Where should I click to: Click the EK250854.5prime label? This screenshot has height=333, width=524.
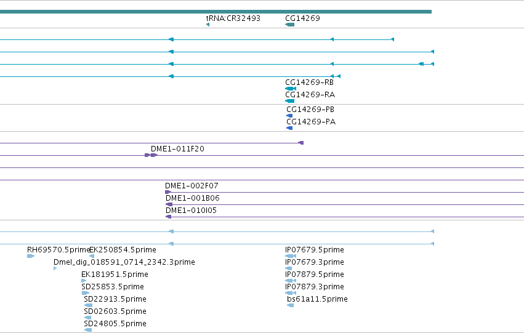(x=123, y=250)
